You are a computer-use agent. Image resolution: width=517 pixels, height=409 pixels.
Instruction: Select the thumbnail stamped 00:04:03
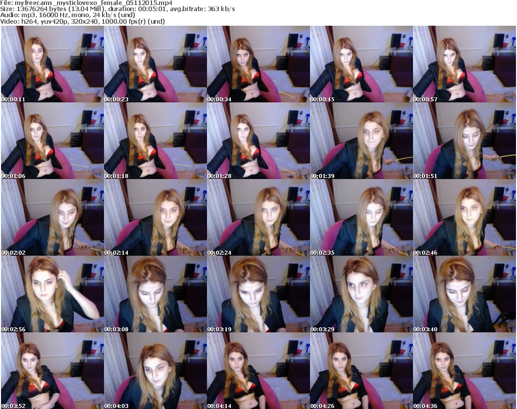pyautogui.click(x=156, y=371)
